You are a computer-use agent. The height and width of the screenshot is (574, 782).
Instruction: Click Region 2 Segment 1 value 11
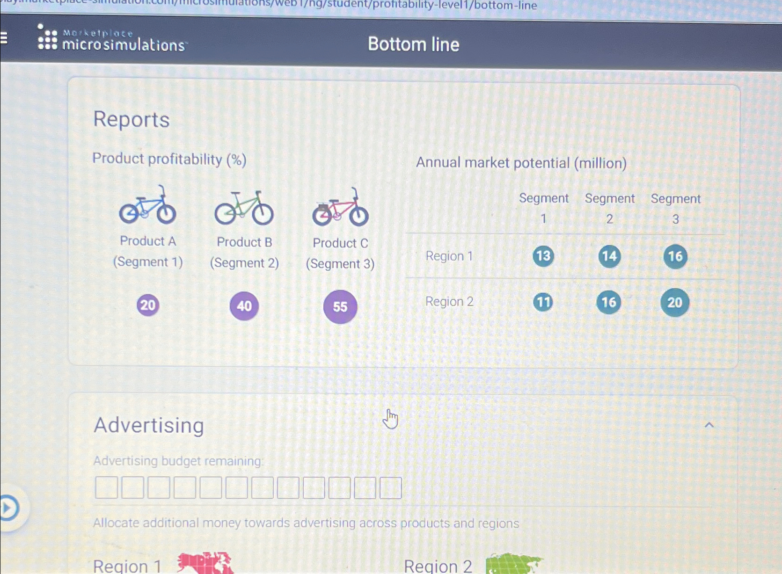click(543, 302)
